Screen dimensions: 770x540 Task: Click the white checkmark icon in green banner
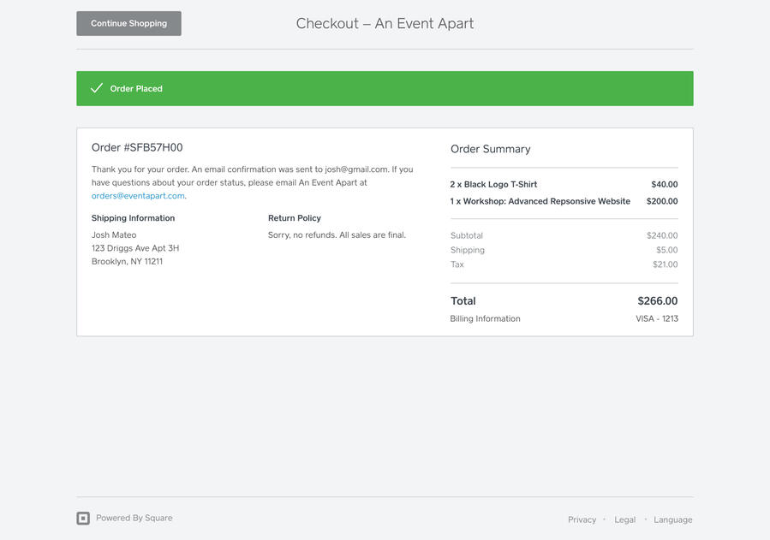point(97,88)
